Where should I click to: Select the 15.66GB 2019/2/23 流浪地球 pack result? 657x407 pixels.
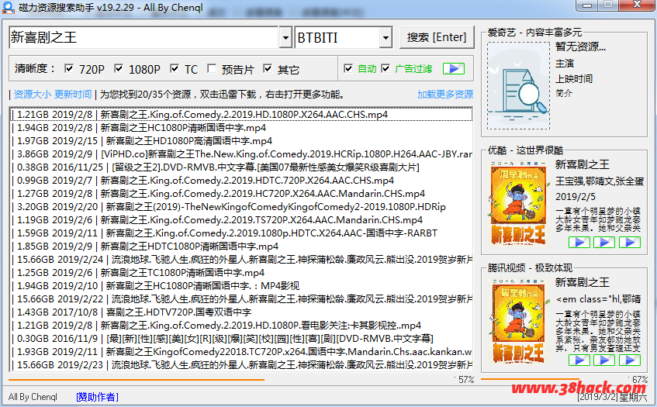pyautogui.click(x=241, y=364)
